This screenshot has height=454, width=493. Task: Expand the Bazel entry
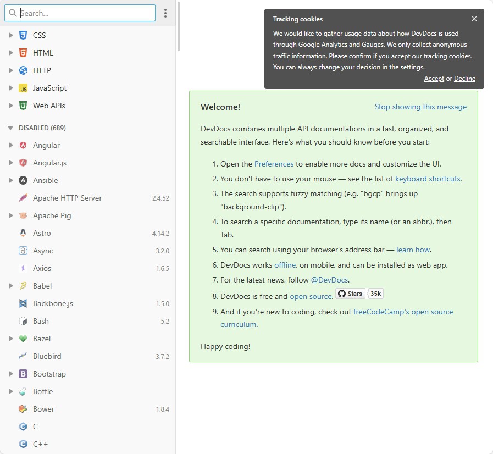(x=10, y=339)
